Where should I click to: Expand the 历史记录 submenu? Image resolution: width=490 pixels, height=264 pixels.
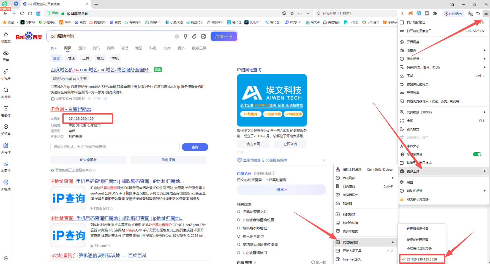click(x=443, y=59)
